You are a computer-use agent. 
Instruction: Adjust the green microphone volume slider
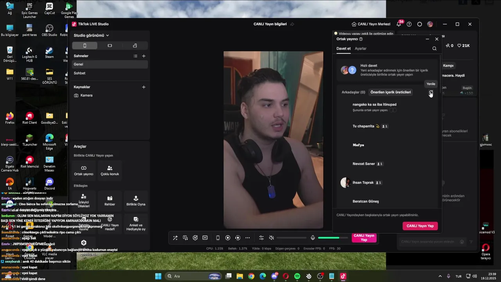pos(333,238)
